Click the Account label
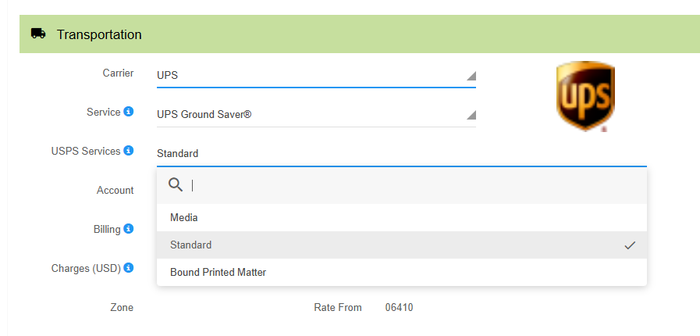Viewport: 700px width, 336px height. [115, 191]
